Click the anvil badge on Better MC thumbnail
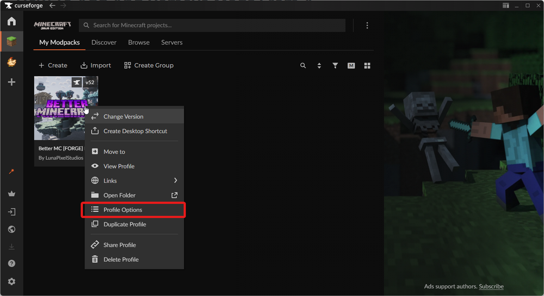Screen dimensions: 544x296 point(77,83)
